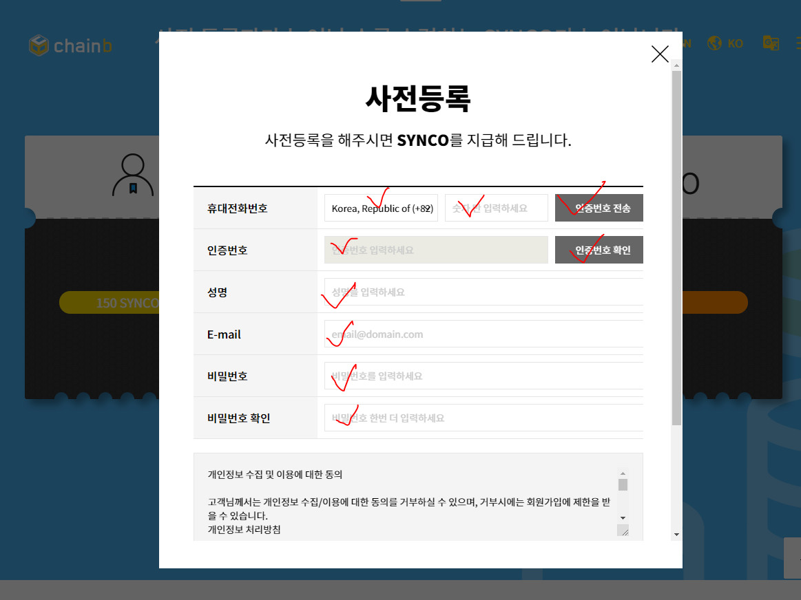This screenshot has width=801, height=600.
Task: Click the 휴대전화번호 label
Action: (237, 208)
